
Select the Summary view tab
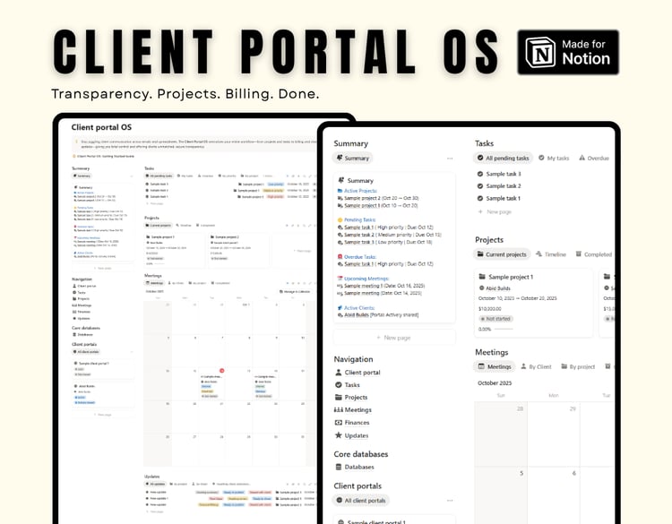pos(352,159)
